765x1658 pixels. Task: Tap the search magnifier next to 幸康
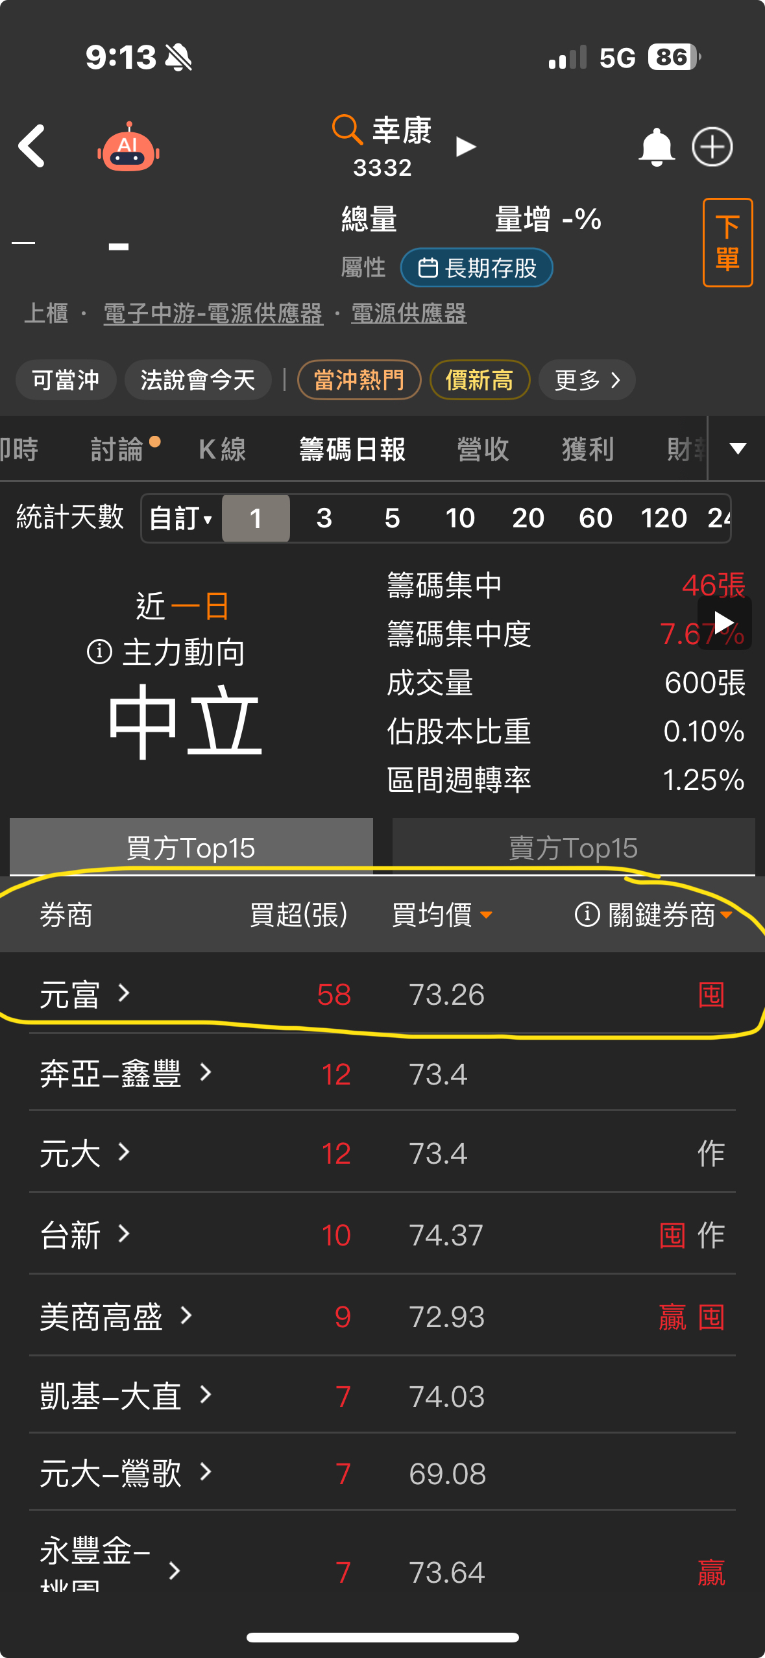pyautogui.click(x=347, y=129)
